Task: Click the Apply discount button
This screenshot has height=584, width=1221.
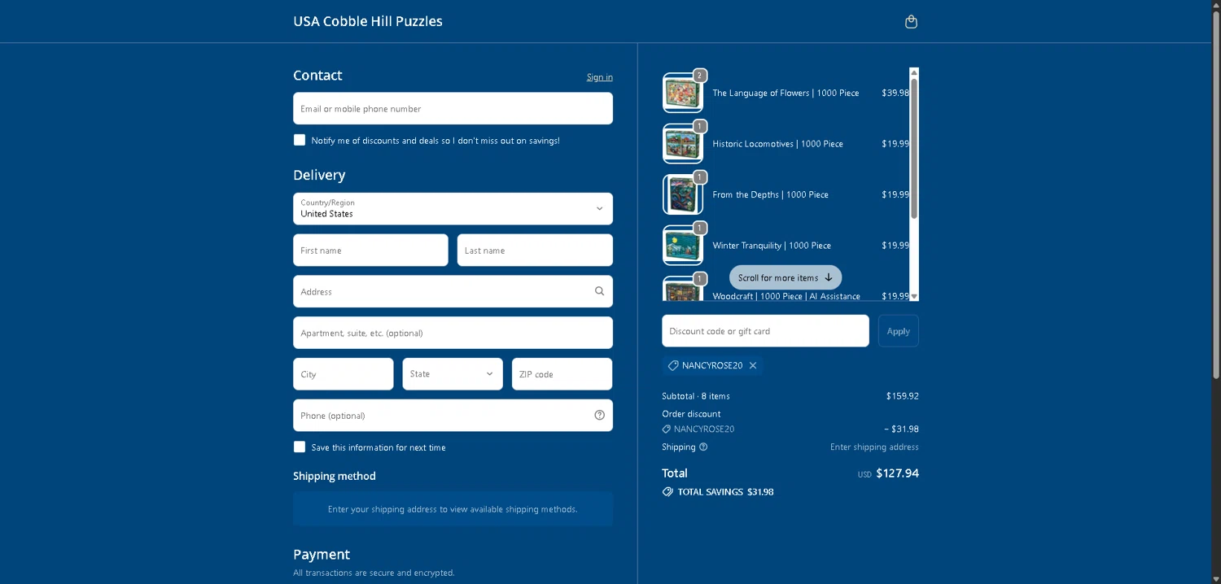Action: (899, 331)
